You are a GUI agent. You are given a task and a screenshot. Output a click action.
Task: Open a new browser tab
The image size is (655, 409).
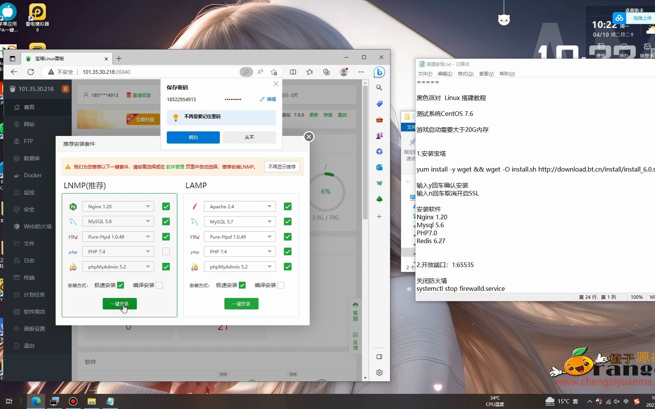tap(119, 58)
